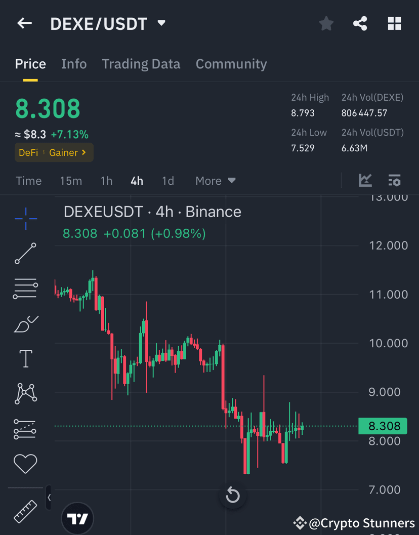Open the parallel lines drawing tool
419x535 pixels.
point(25,289)
